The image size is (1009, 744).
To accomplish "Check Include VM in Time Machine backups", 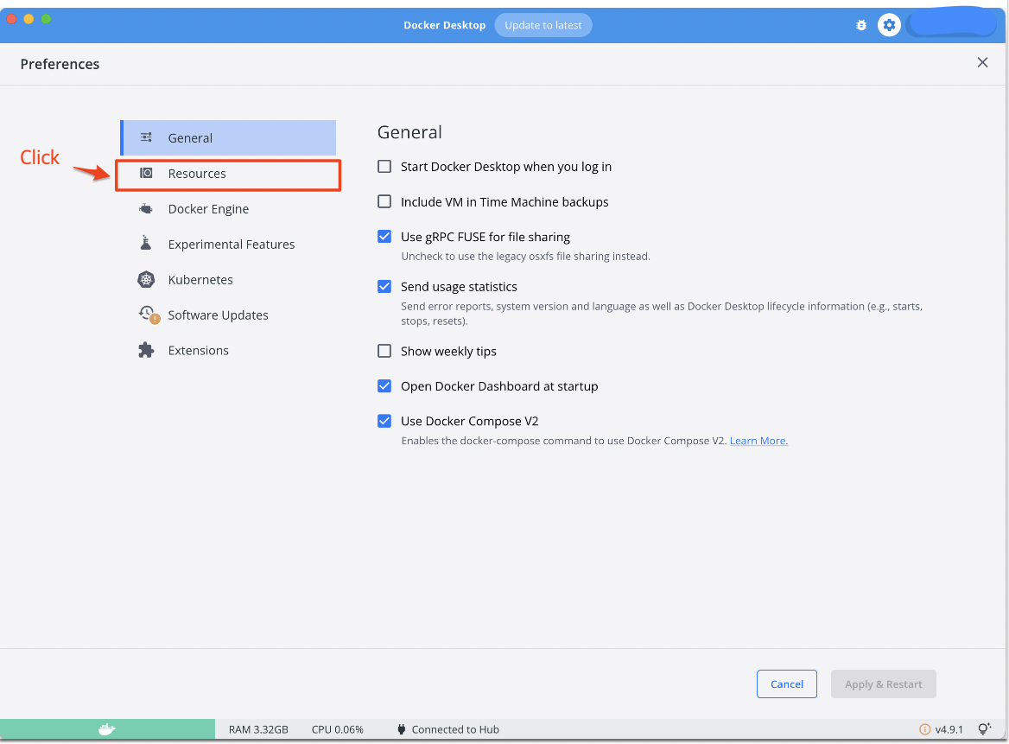I will (x=384, y=201).
